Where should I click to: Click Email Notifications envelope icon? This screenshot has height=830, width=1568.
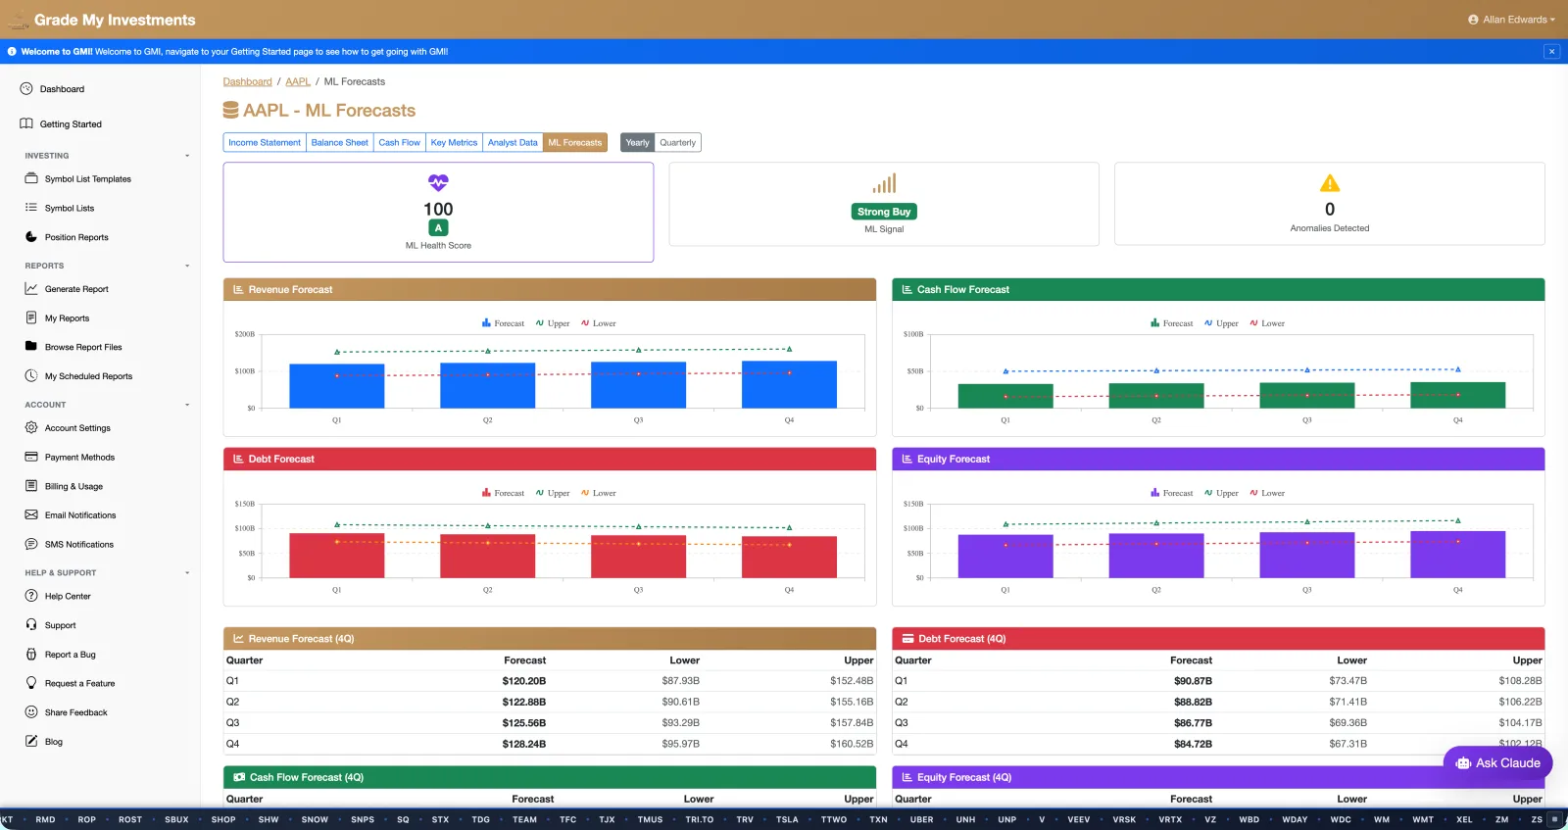tap(31, 514)
